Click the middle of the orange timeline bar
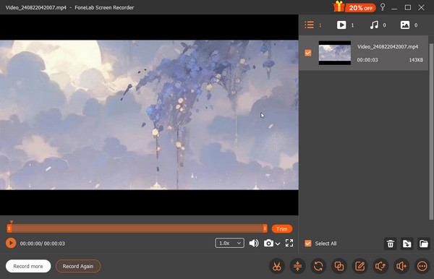434x279 pixels. tap(137, 228)
